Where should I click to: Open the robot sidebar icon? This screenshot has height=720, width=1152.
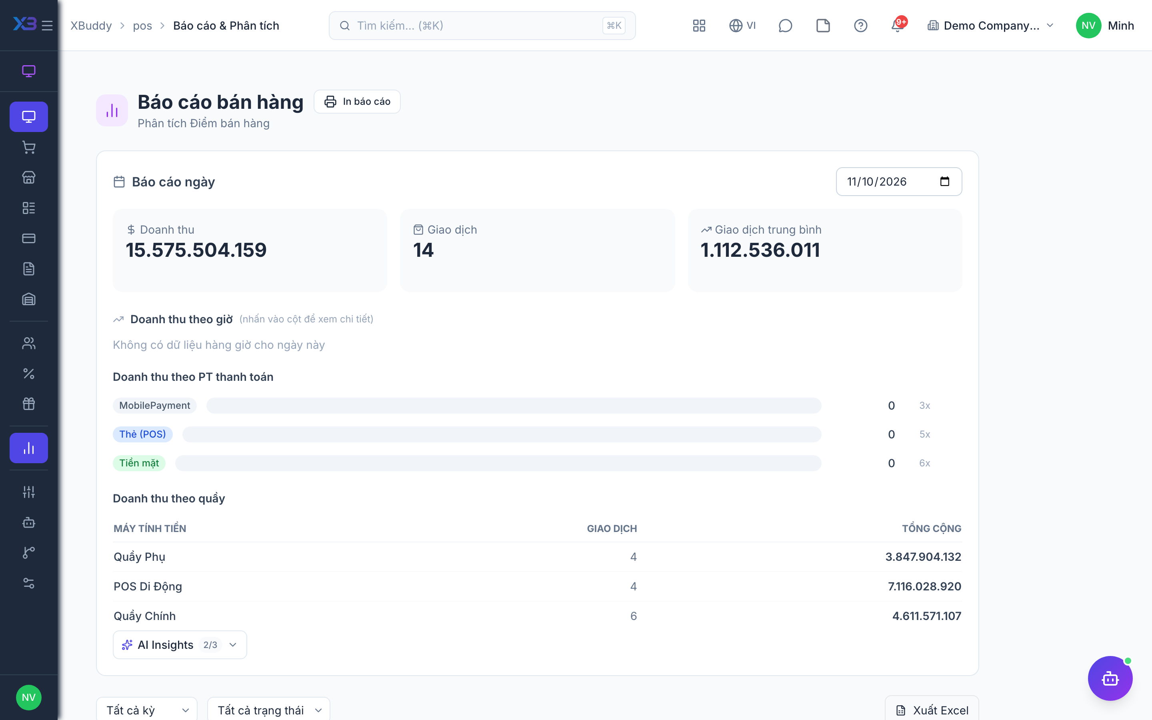[28, 522]
